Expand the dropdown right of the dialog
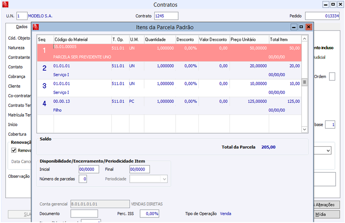This screenshot has height=223, width=345. pos(328,151)
